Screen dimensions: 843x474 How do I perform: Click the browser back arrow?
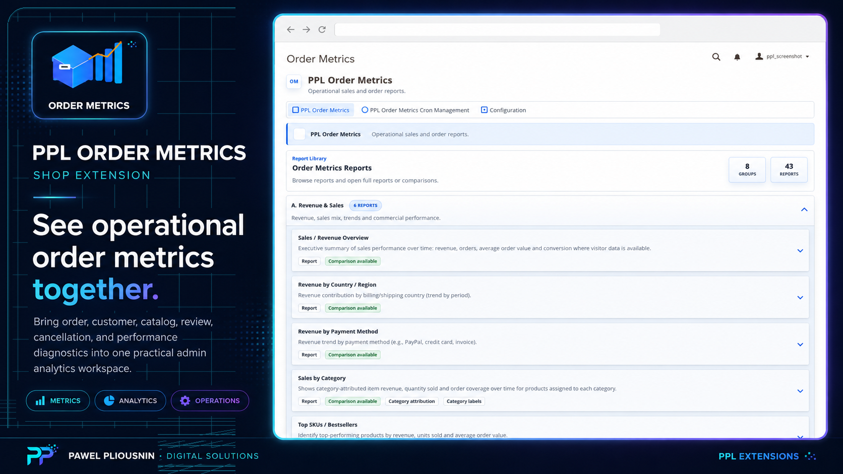tap(290, 30)
